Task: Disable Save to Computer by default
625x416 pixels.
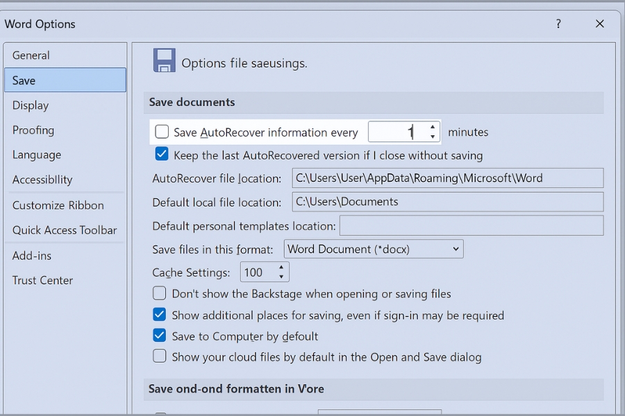Action: coord(160,336)
